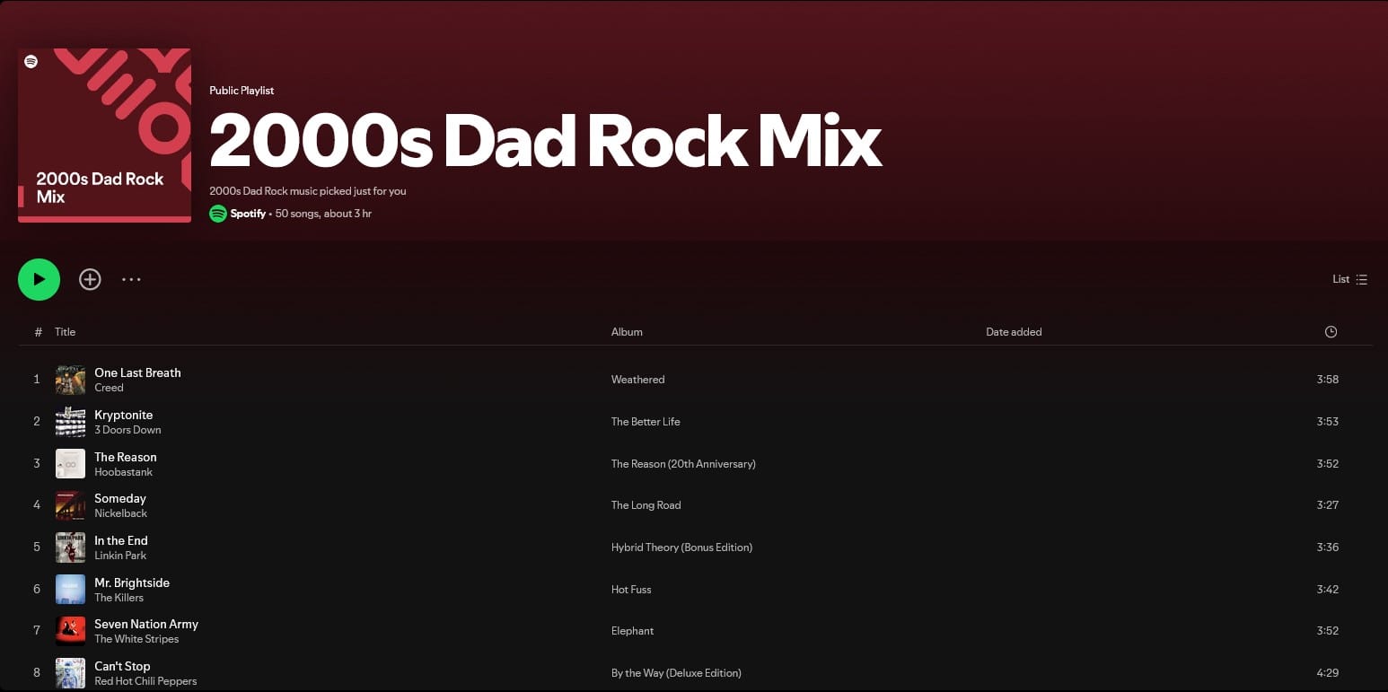Screen dimensions: 1388x692
Task: Open The Long Road album
Action: (646, 505)
